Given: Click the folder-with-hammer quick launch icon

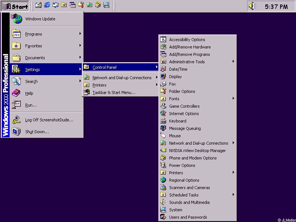Looking at the screenshot, I should point(81,5).
